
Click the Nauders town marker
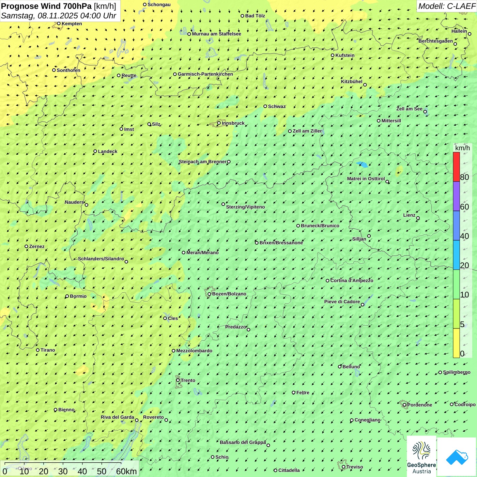pyautogui.click(x=87, y=205)
